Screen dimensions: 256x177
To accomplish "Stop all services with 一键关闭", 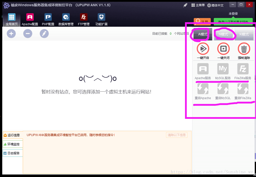I will click(223, 49).
